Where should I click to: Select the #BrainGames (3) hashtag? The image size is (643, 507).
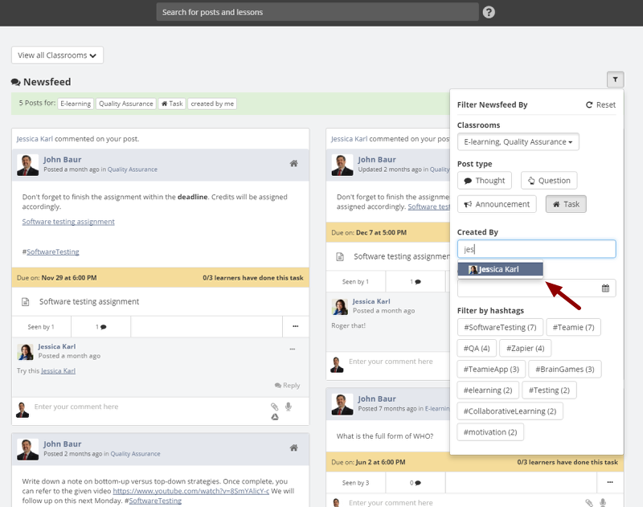[565, 370]
